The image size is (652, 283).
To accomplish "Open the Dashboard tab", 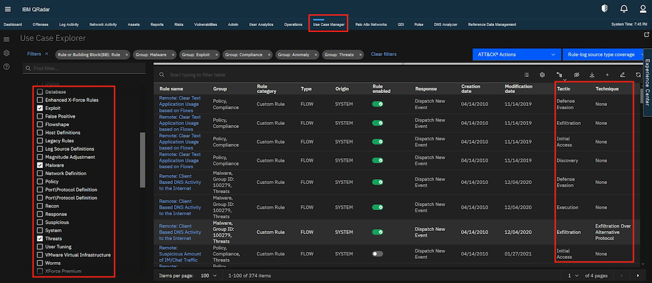I will 12,25.
